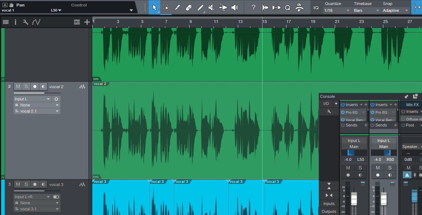Image resolution: width=422 pixels, height=215 pixels.
Task: Open the Audio Bend panel icon
Action: [x=276, y=7]
